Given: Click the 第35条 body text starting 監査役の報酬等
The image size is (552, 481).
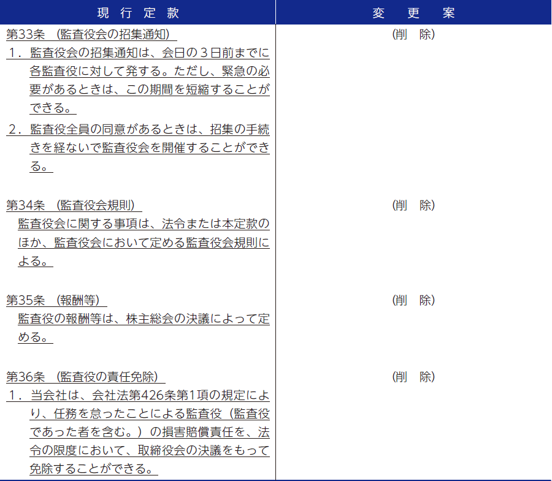Looking at the screenshot, I should click(144, 319).
